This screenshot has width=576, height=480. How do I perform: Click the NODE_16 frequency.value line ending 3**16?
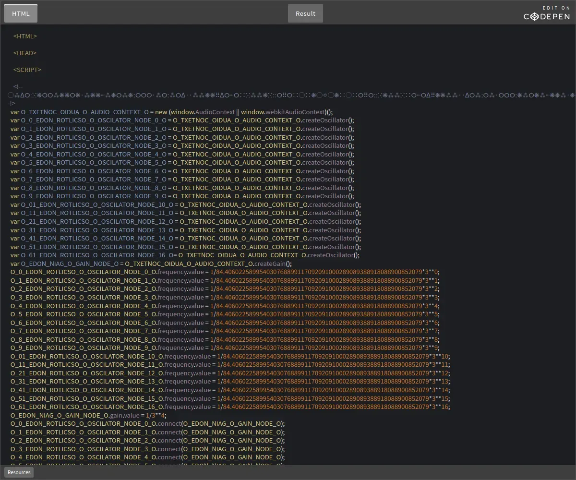tap(230, 407)
